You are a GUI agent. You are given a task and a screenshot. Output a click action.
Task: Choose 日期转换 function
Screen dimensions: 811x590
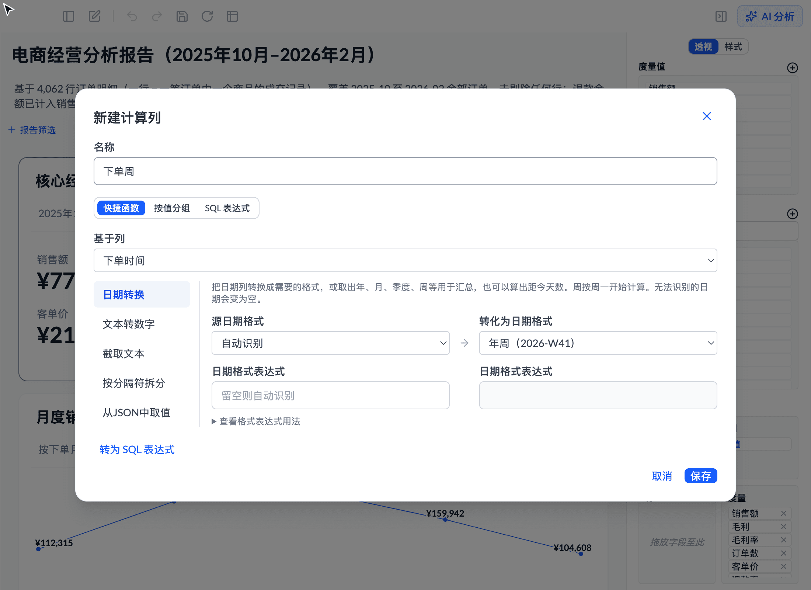pyautogui.click(x=142, y=295)
